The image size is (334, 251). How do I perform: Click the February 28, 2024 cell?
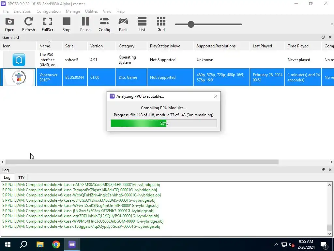tap(267, 77)
